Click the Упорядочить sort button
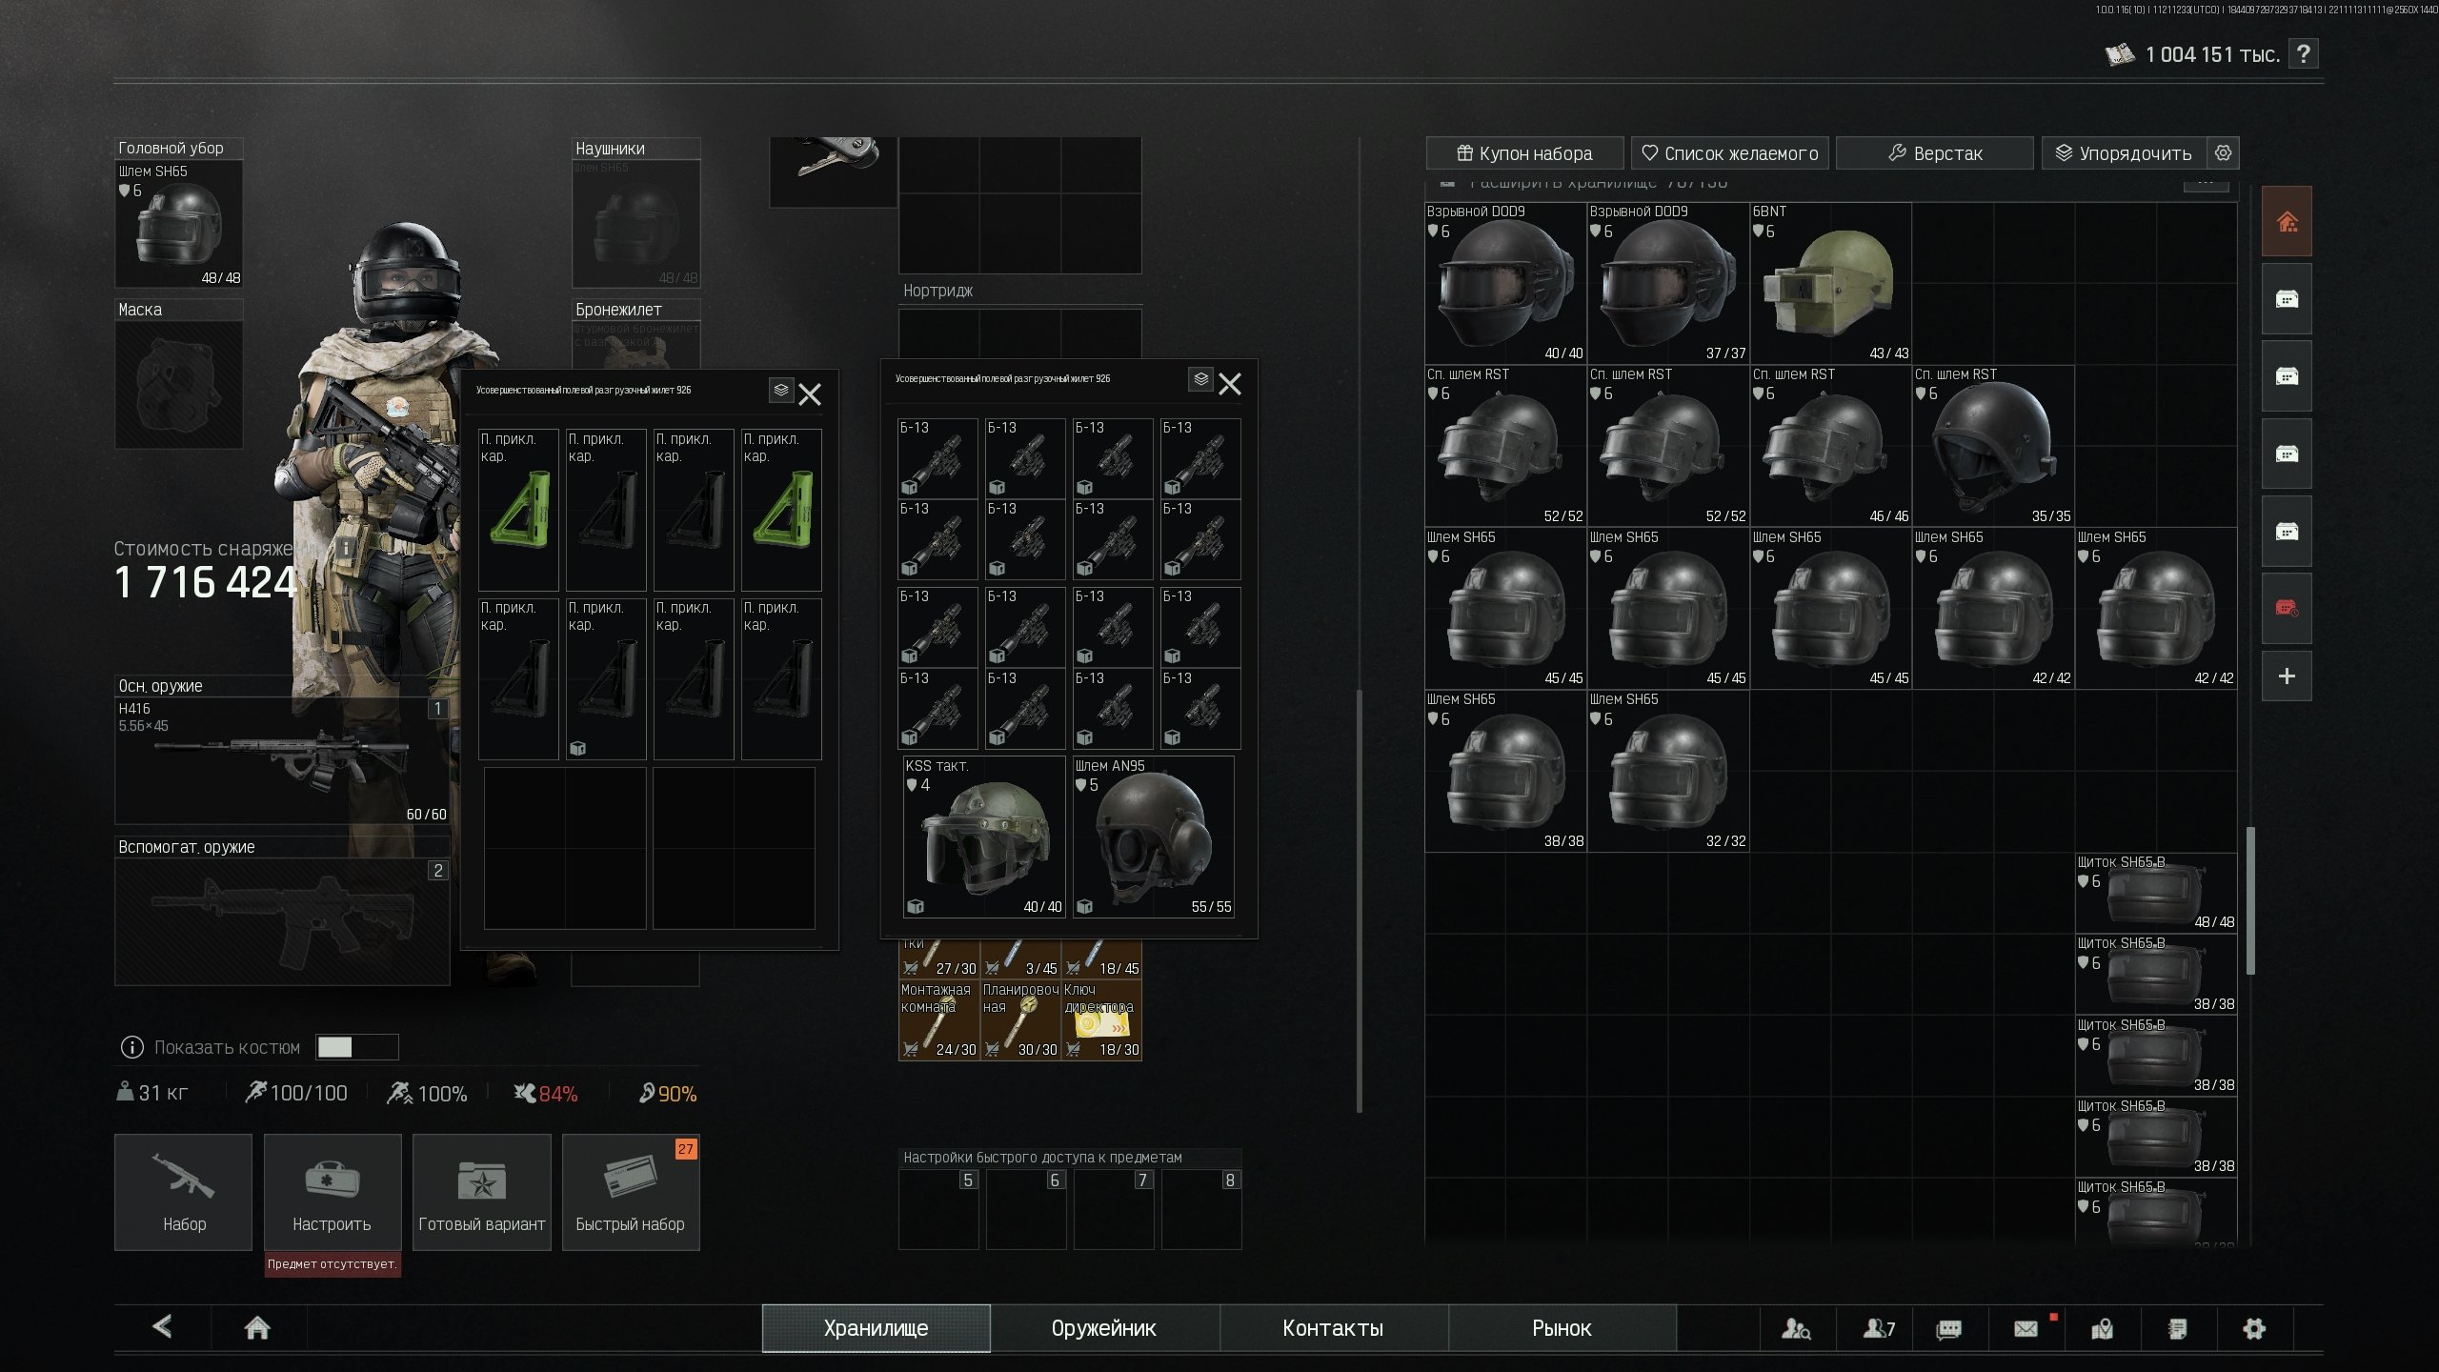Screen dimensions: 2439x1372 [2124, 153]
